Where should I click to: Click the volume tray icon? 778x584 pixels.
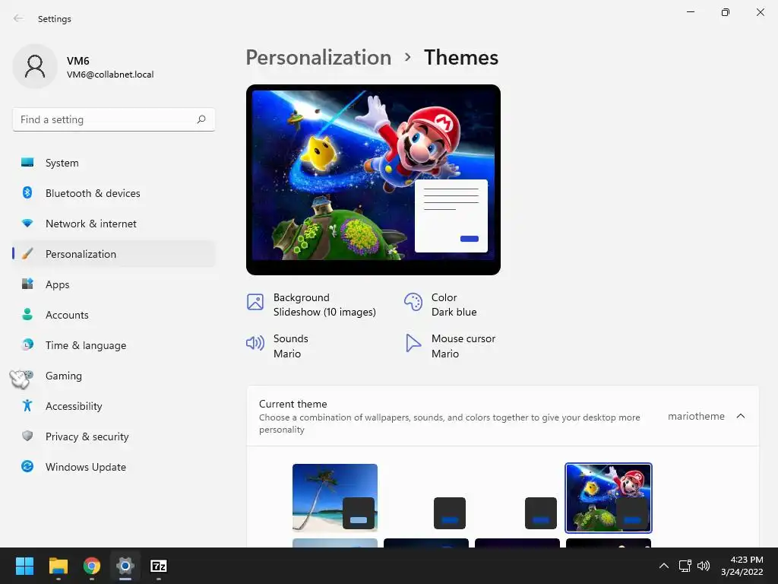[704, 566]
